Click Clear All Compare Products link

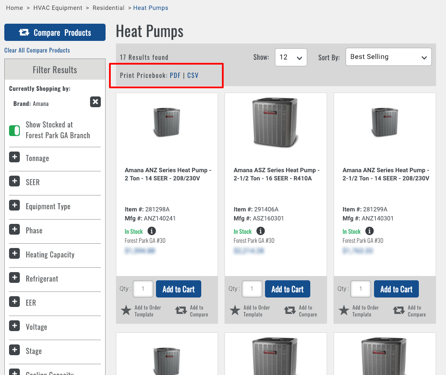coord(37,50)
